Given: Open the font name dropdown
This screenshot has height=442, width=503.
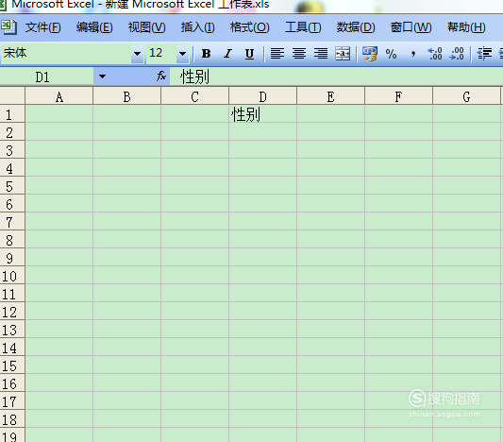Looking at the screenshot, I should pyautogui.click(x=137, y=54).
